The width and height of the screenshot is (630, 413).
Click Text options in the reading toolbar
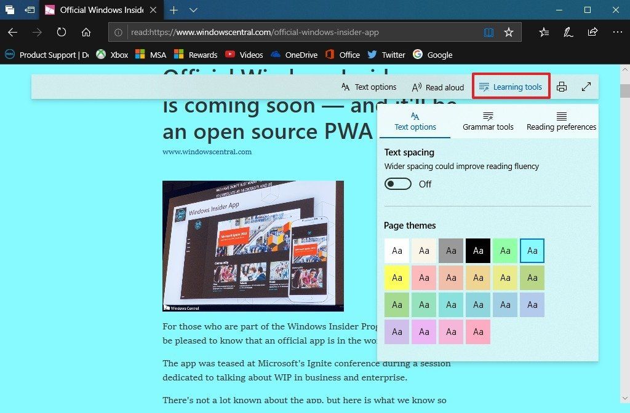pyautogui.click(x=369, y=87)
